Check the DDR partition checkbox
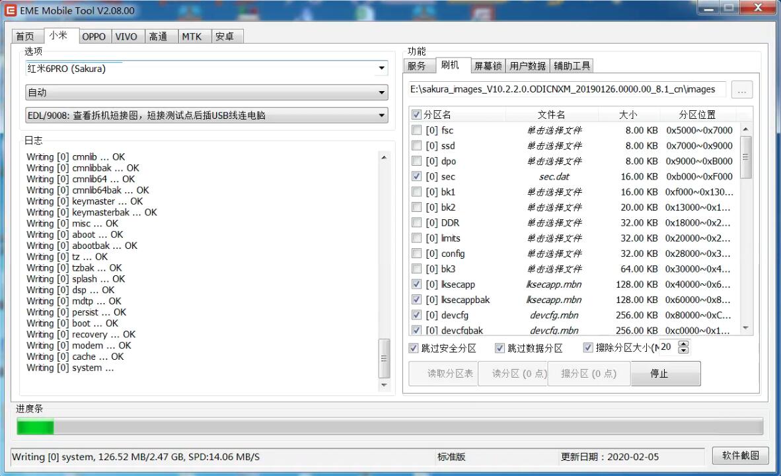781x476 pixels. [x=416, y=222]
